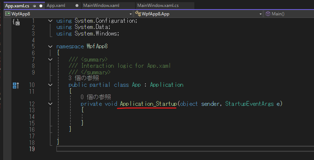Click WpfApp8 in the namespace declaration
This screenshot has width=314, height=160.
pos(97,46)
